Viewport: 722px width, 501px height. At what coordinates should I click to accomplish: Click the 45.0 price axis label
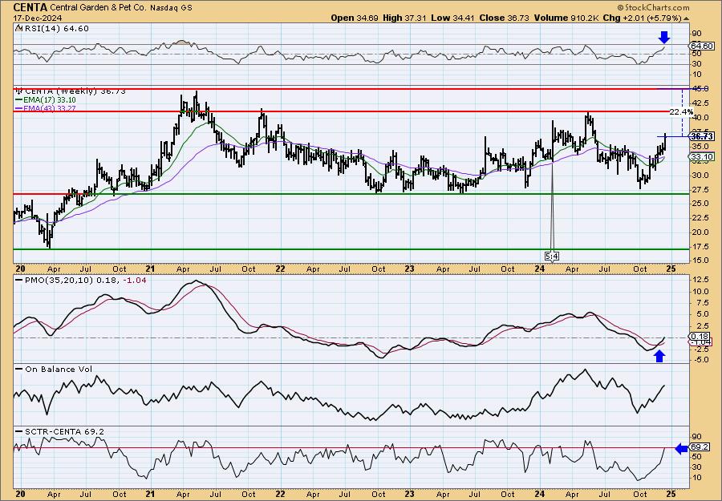[701, 88]
